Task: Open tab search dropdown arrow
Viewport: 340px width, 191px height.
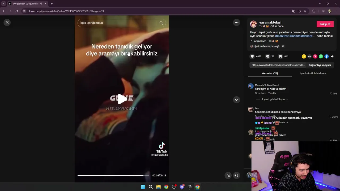Action: pyautogui.click(x=3, y=4)
